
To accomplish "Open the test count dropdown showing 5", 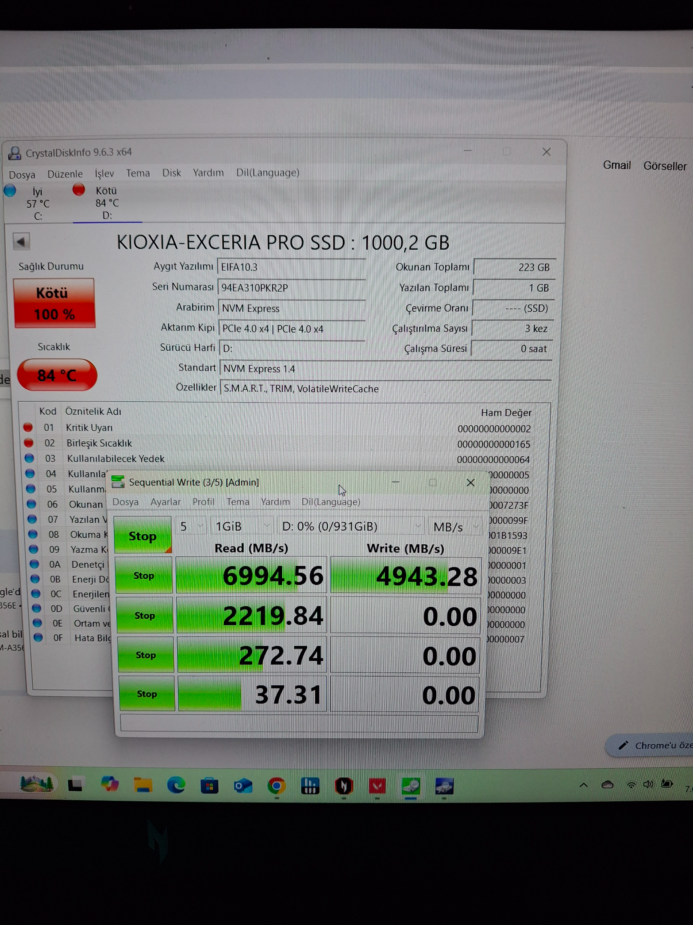I will pos(191,526).
